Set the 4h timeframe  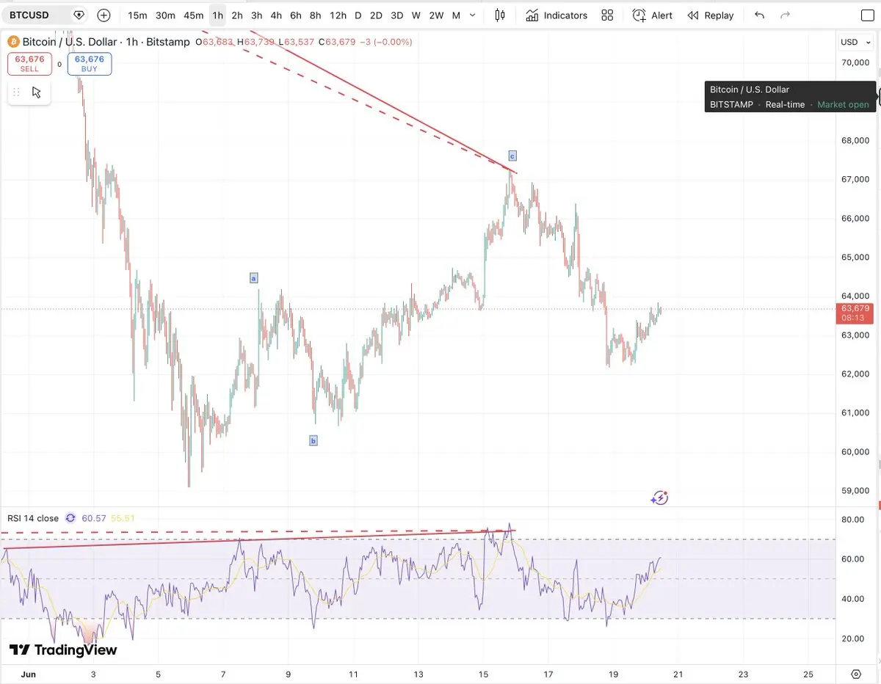point(275,15)
